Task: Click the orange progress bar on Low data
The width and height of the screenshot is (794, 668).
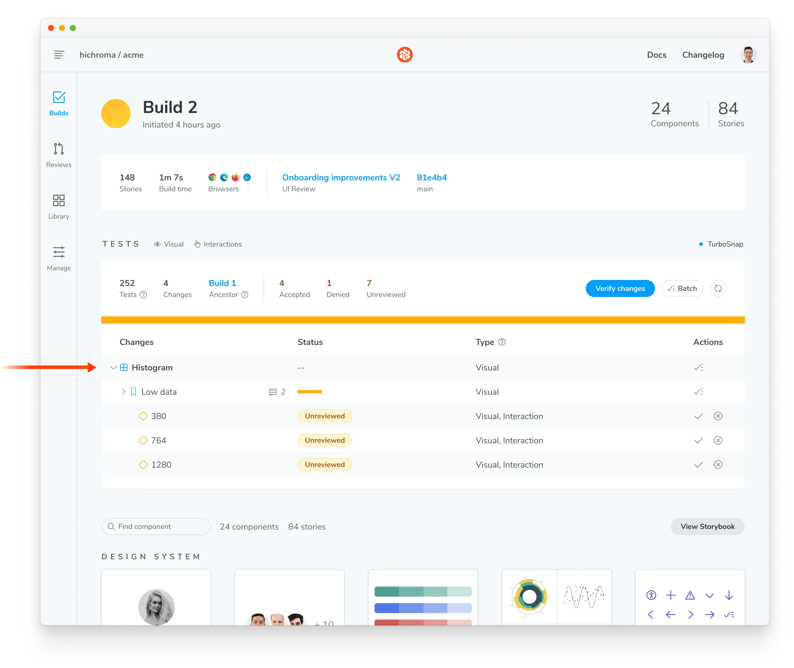Action: tap(310, 392)
